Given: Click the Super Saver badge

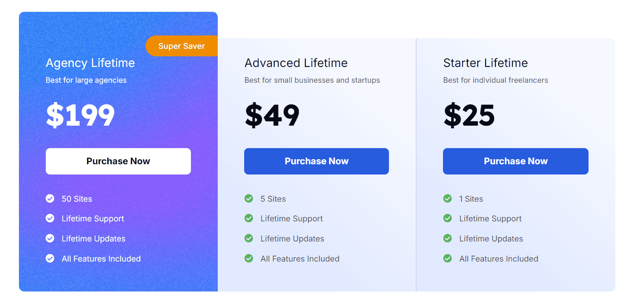Looking at the screenshot, I should pos(181,46).
